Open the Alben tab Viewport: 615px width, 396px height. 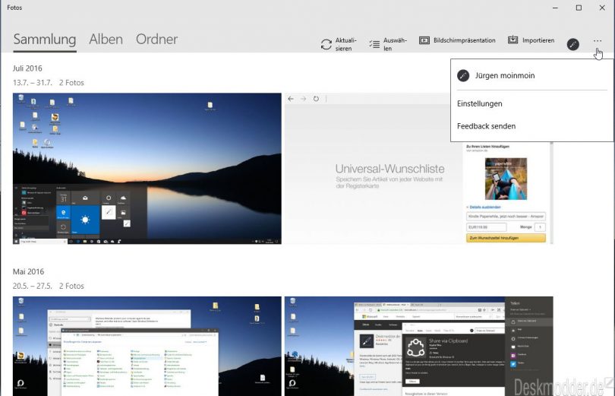pyautogui.click(x=106, y=40)
